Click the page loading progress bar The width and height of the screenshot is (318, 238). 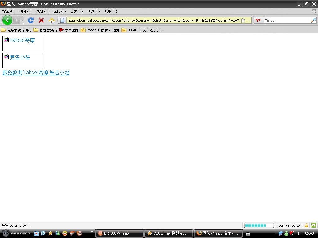point(259,225)
